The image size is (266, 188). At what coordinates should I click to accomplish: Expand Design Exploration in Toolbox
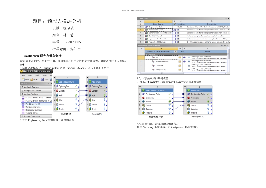[22, 116]
